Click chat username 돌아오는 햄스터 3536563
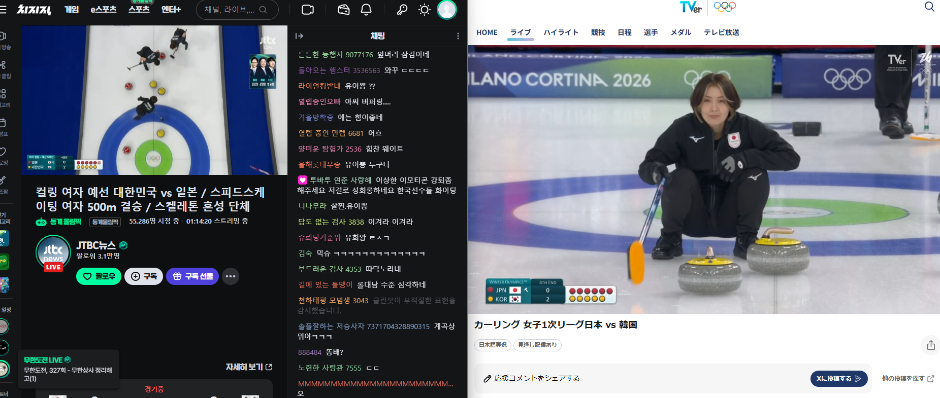 tap(339, 70)
